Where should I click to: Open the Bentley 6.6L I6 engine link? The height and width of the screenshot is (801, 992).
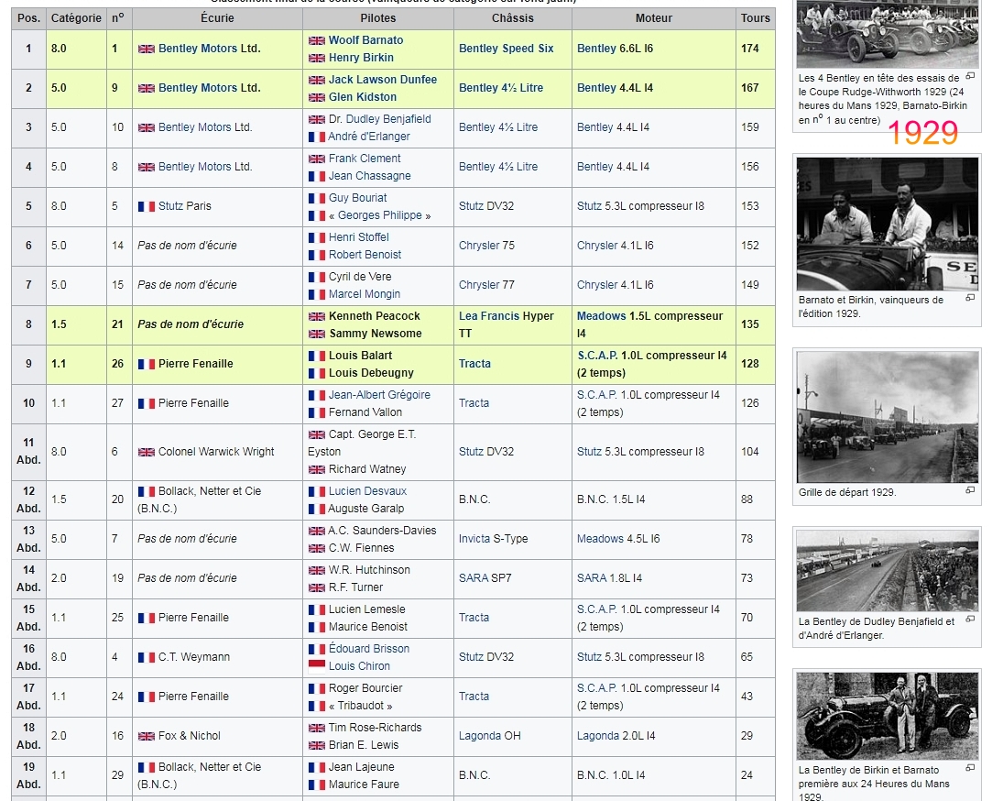pos(596,49)
